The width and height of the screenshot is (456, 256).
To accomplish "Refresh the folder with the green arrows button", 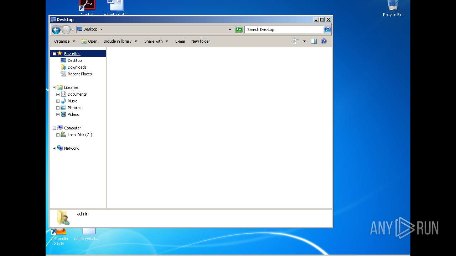I will (x=239, y=30).
